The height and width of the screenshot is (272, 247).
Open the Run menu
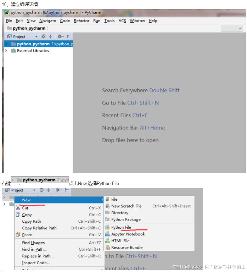pos(96,21)
